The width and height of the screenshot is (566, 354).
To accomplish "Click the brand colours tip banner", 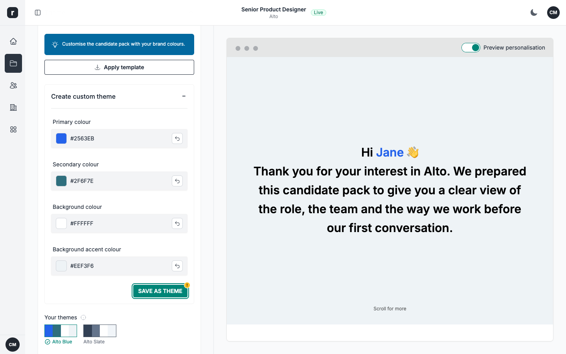I will (119, 44).
